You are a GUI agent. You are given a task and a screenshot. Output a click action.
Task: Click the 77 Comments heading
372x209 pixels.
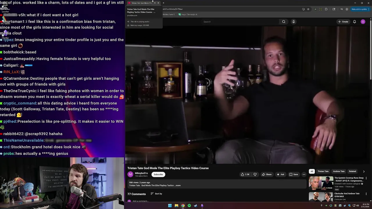(137, 194)
